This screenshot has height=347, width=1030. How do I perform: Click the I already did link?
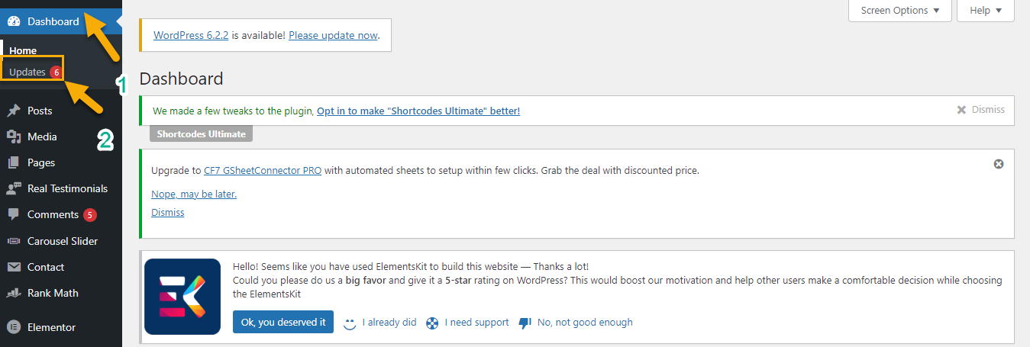389,323
